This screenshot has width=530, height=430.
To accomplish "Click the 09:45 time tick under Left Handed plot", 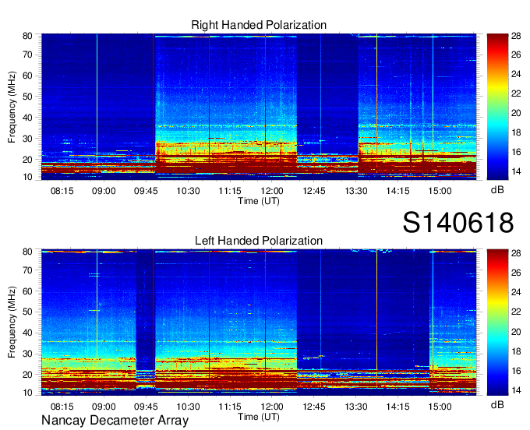I will tap(146, 407).
